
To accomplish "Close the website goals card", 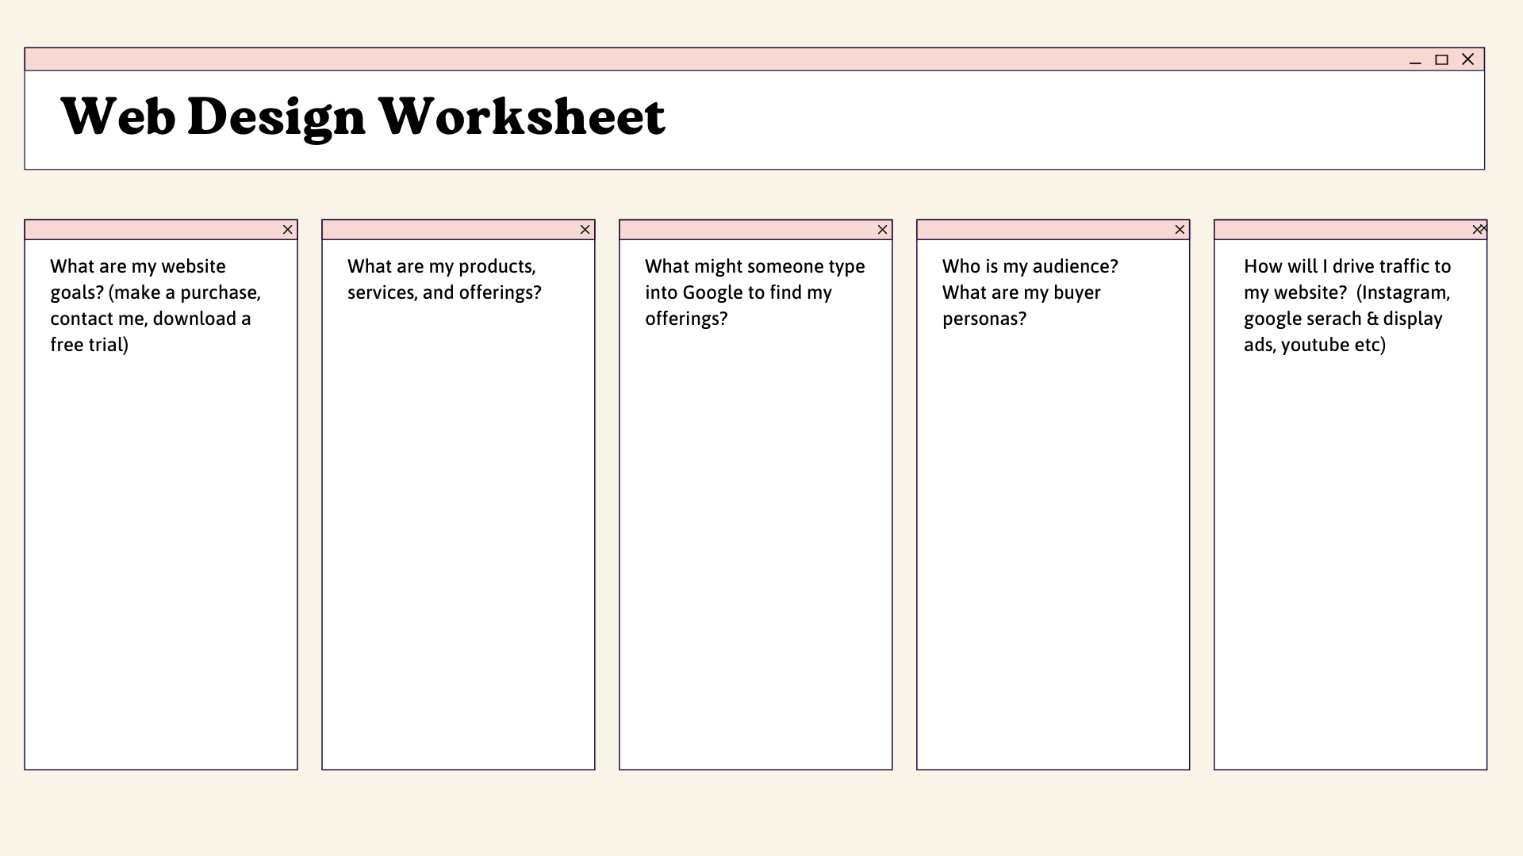I will pyautogui.click(x=287, y=229).
